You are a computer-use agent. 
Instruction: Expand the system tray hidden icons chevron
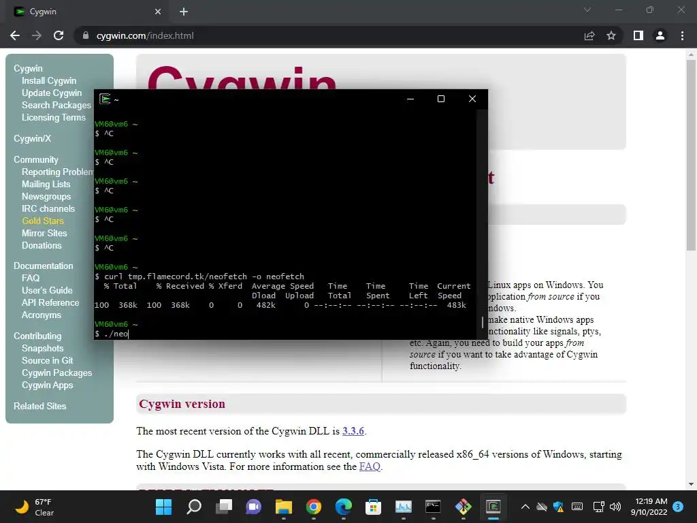[x=525, y=507]
